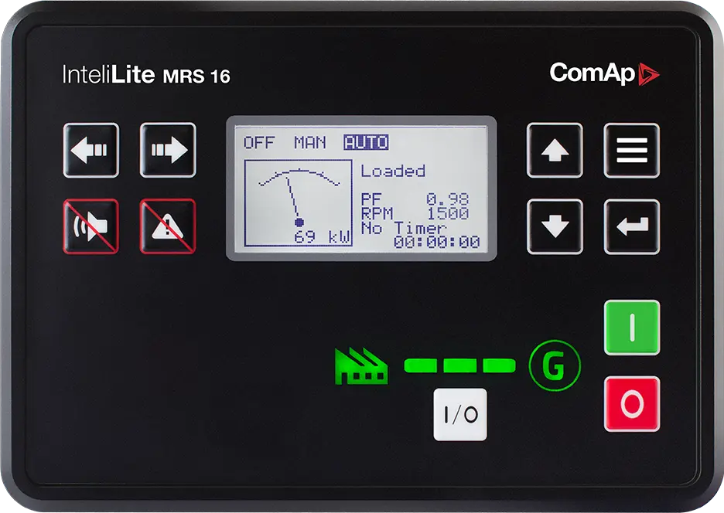
Task: Push the down arrow navigation button
Action: coord(555,226)
